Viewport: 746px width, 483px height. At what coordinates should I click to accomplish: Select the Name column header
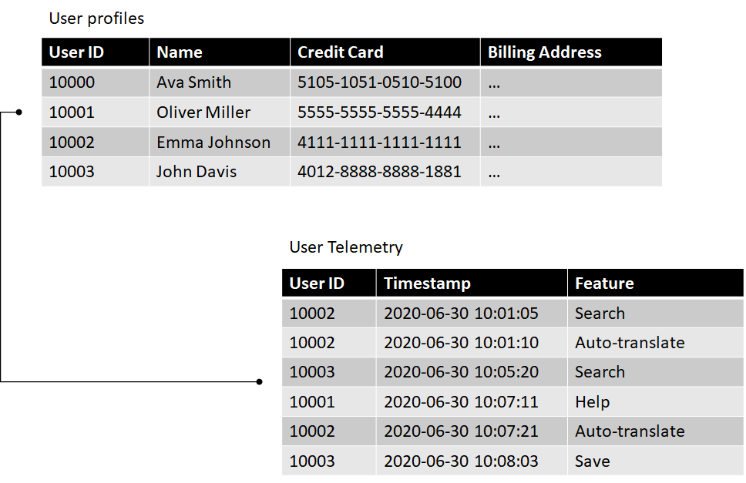220,52
